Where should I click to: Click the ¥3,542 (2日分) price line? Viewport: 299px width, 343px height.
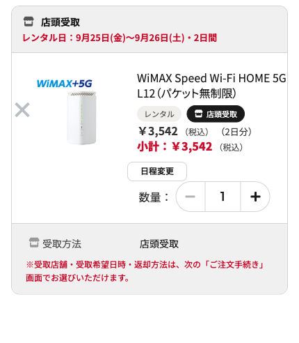tap(195, 132)
